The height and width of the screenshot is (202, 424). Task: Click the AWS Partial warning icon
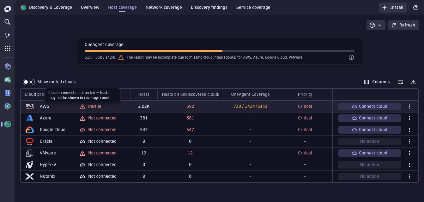[82, 107]
